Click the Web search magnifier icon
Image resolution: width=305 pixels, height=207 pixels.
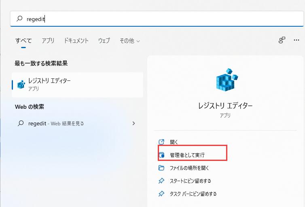pos(21,123)
